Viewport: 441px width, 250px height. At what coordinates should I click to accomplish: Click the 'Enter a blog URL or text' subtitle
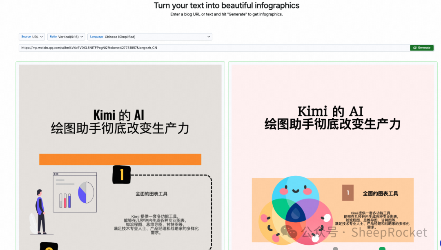[x=226, y=14]
